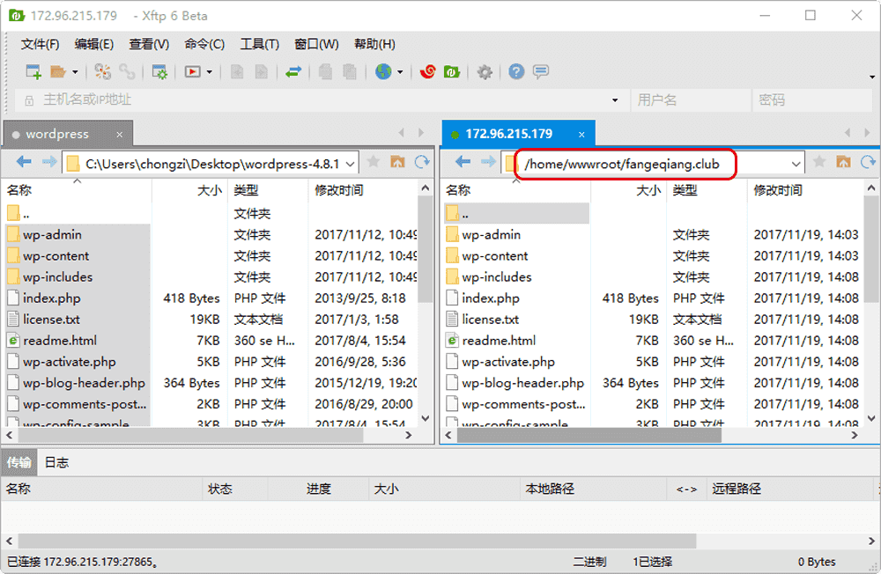Click the blue help question mark icon
Screen dimensions: 881x574
pos(516,72)
